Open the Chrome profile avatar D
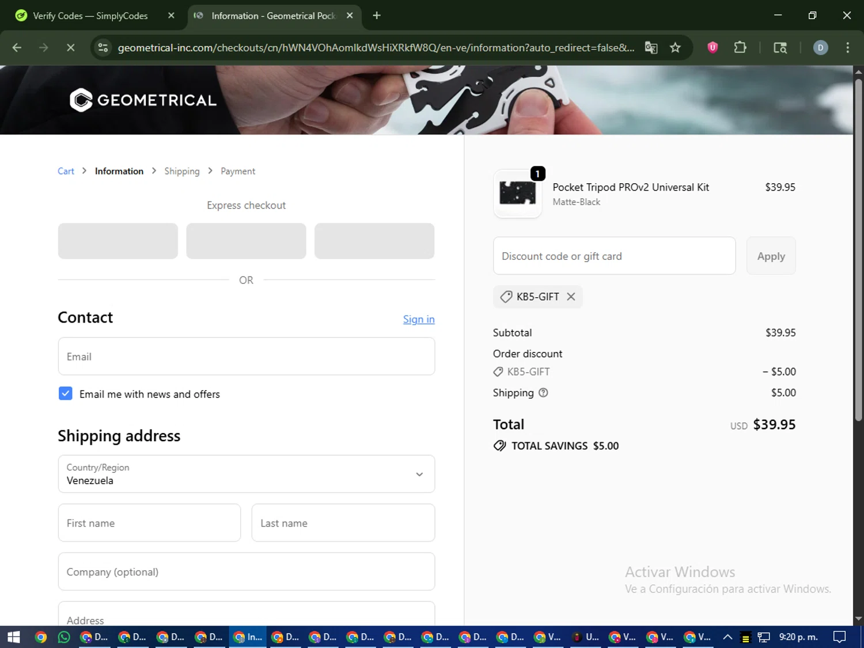The width and height of the screenshot is (864, 648). click(820, 48)
